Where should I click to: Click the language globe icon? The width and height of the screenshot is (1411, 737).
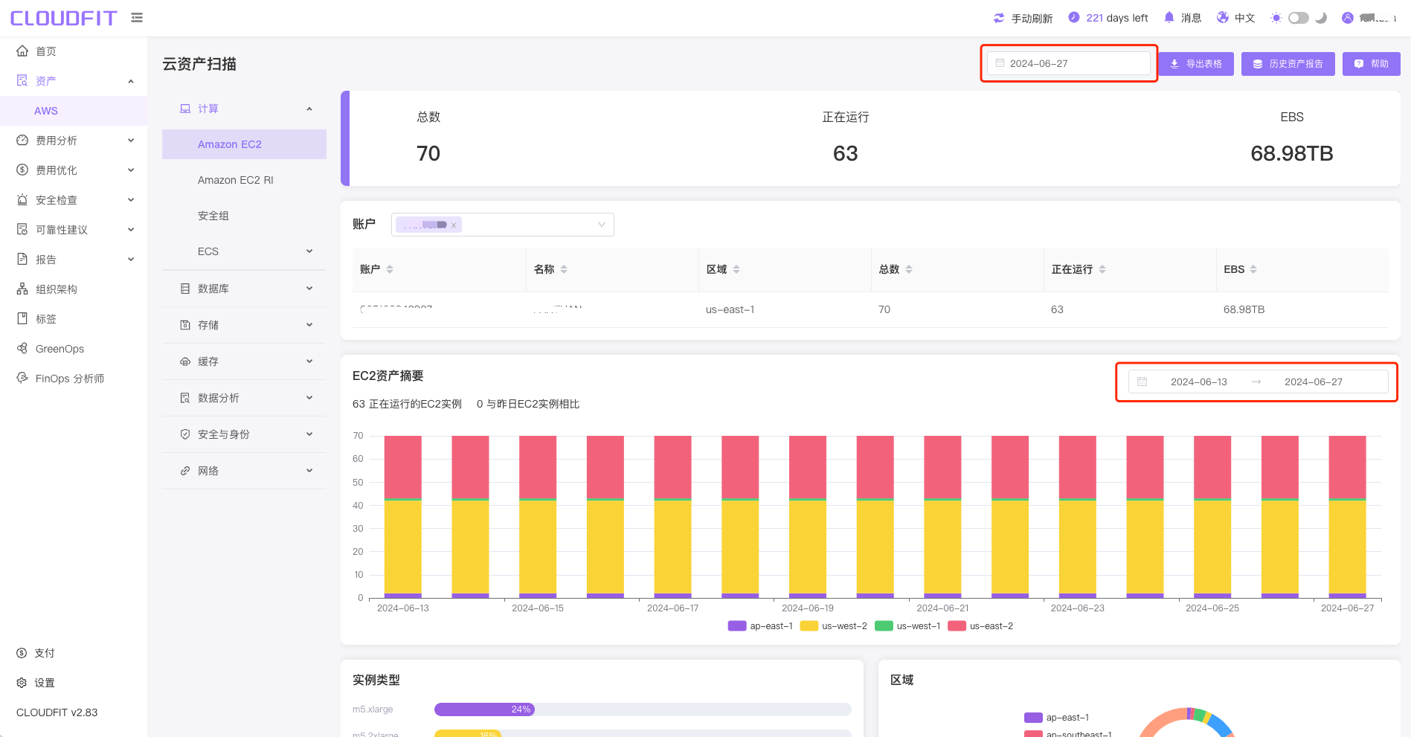[1223, 17]
